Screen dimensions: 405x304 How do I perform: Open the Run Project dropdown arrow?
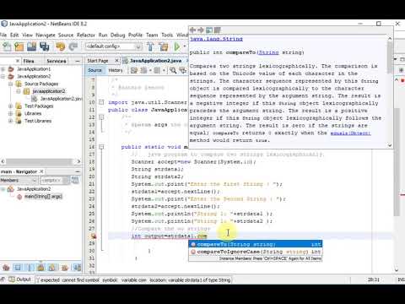coord(185,46)
